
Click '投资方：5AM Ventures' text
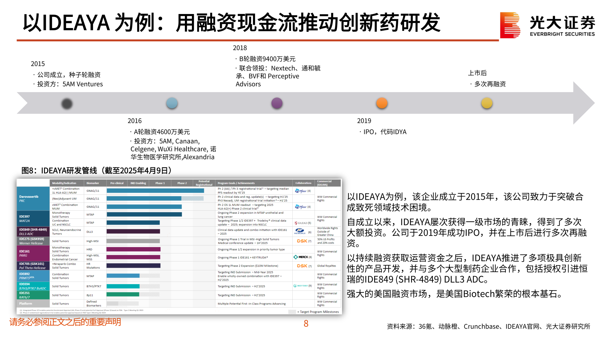tap(70, 84)
